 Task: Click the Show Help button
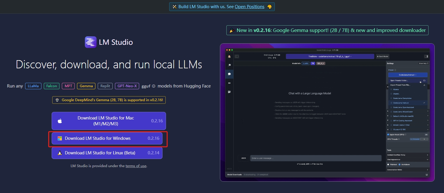(424, 63)
